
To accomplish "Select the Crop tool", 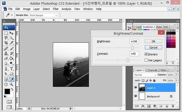I will (x=6, y=43).
